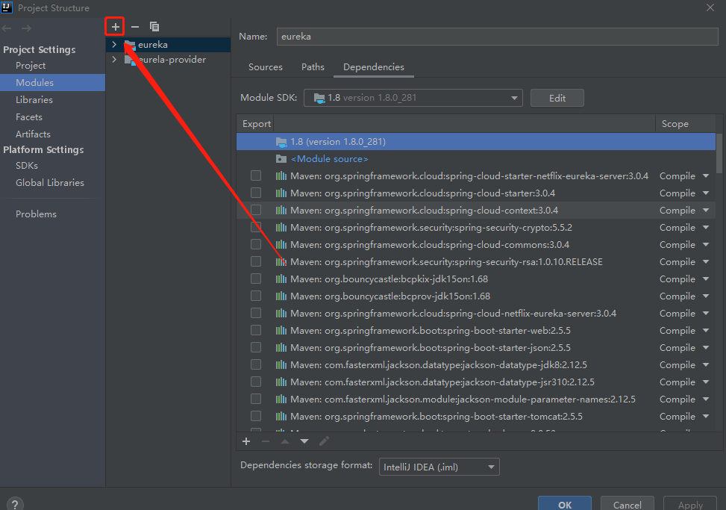The height and width of the screenshot is (510, 726).
Task: Click library icon of spring-cloud-starter-netflix-eureka-server
Action: coord(281,176)
